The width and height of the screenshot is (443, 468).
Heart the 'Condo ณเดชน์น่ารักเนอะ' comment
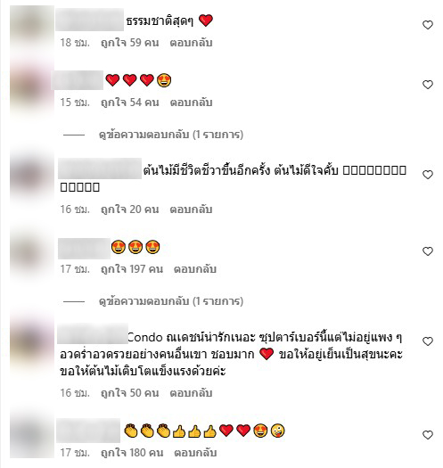point(428,341)
